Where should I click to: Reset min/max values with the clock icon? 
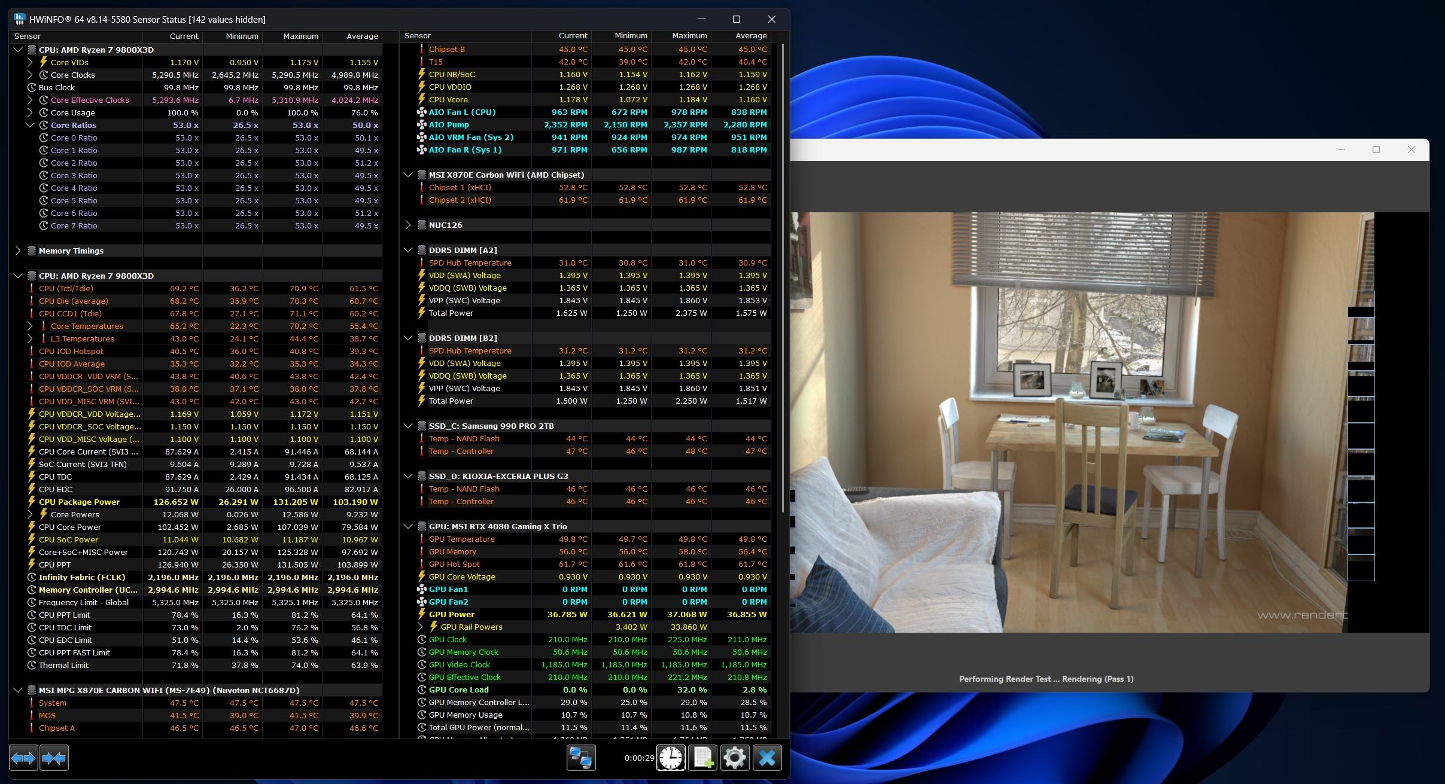pyautogui.click(x=671, y=758)
